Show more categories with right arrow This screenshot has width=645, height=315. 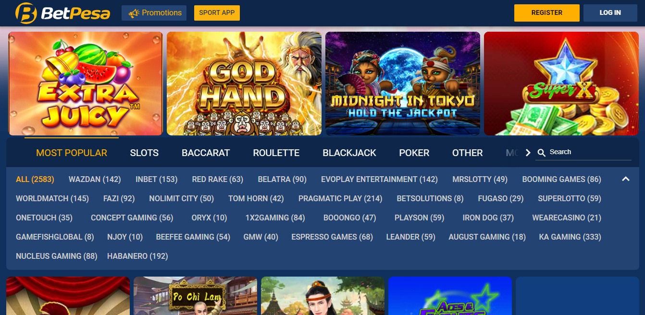[528, 153]
